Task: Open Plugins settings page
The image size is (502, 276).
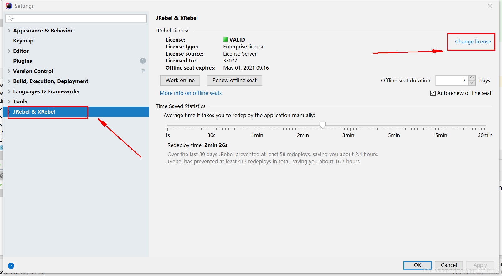Action: tap(23, 61)
